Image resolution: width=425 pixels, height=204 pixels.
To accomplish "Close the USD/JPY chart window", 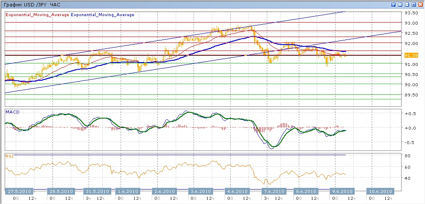I will [420, 4].
